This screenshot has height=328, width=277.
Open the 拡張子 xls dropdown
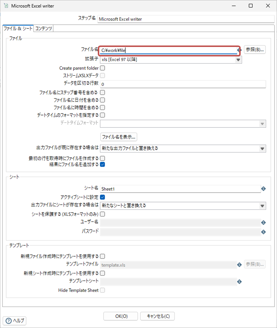(171, 60)
